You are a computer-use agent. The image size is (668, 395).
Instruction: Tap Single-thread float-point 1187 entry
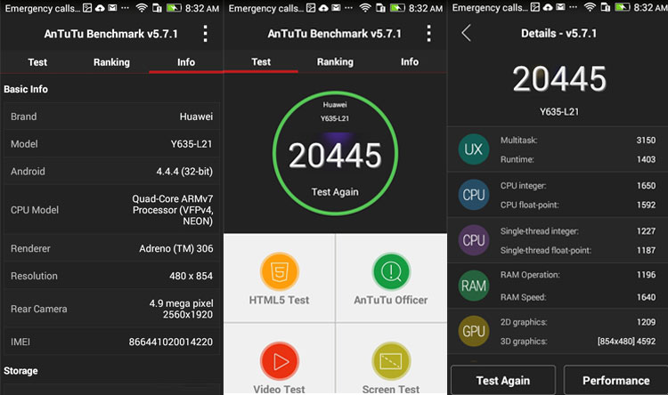(578, 250)
